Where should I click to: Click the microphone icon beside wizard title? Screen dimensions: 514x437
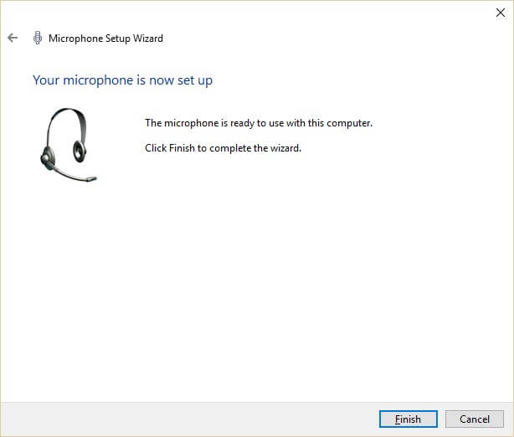(x=38, y=38)
